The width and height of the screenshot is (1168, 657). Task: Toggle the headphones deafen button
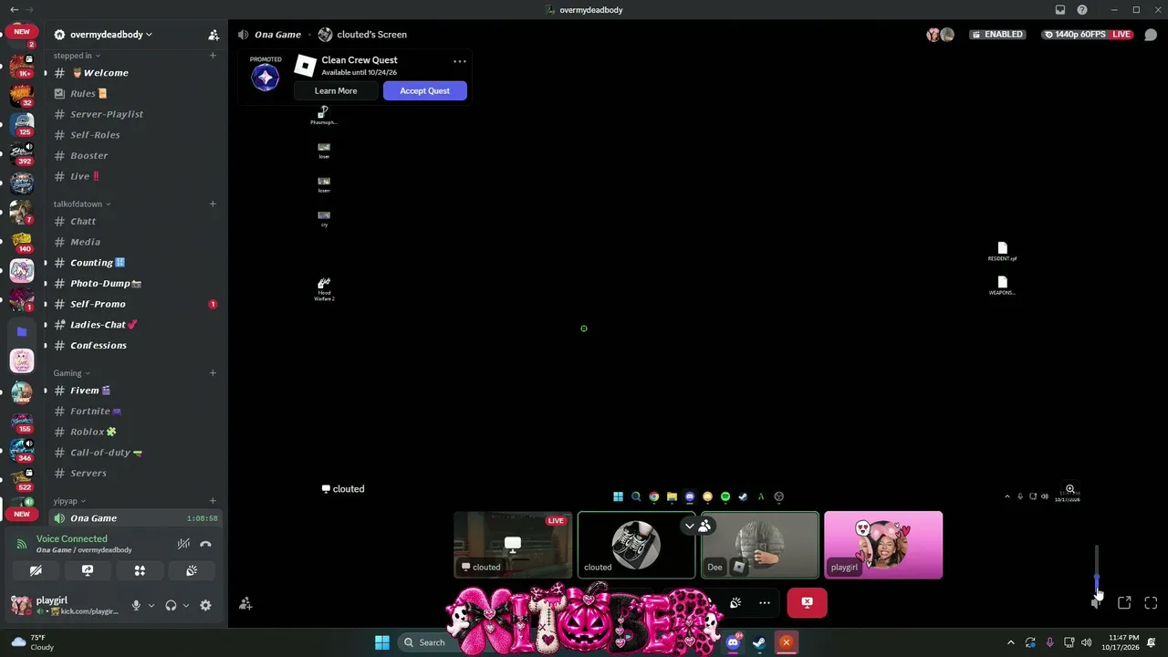[171, 605]
